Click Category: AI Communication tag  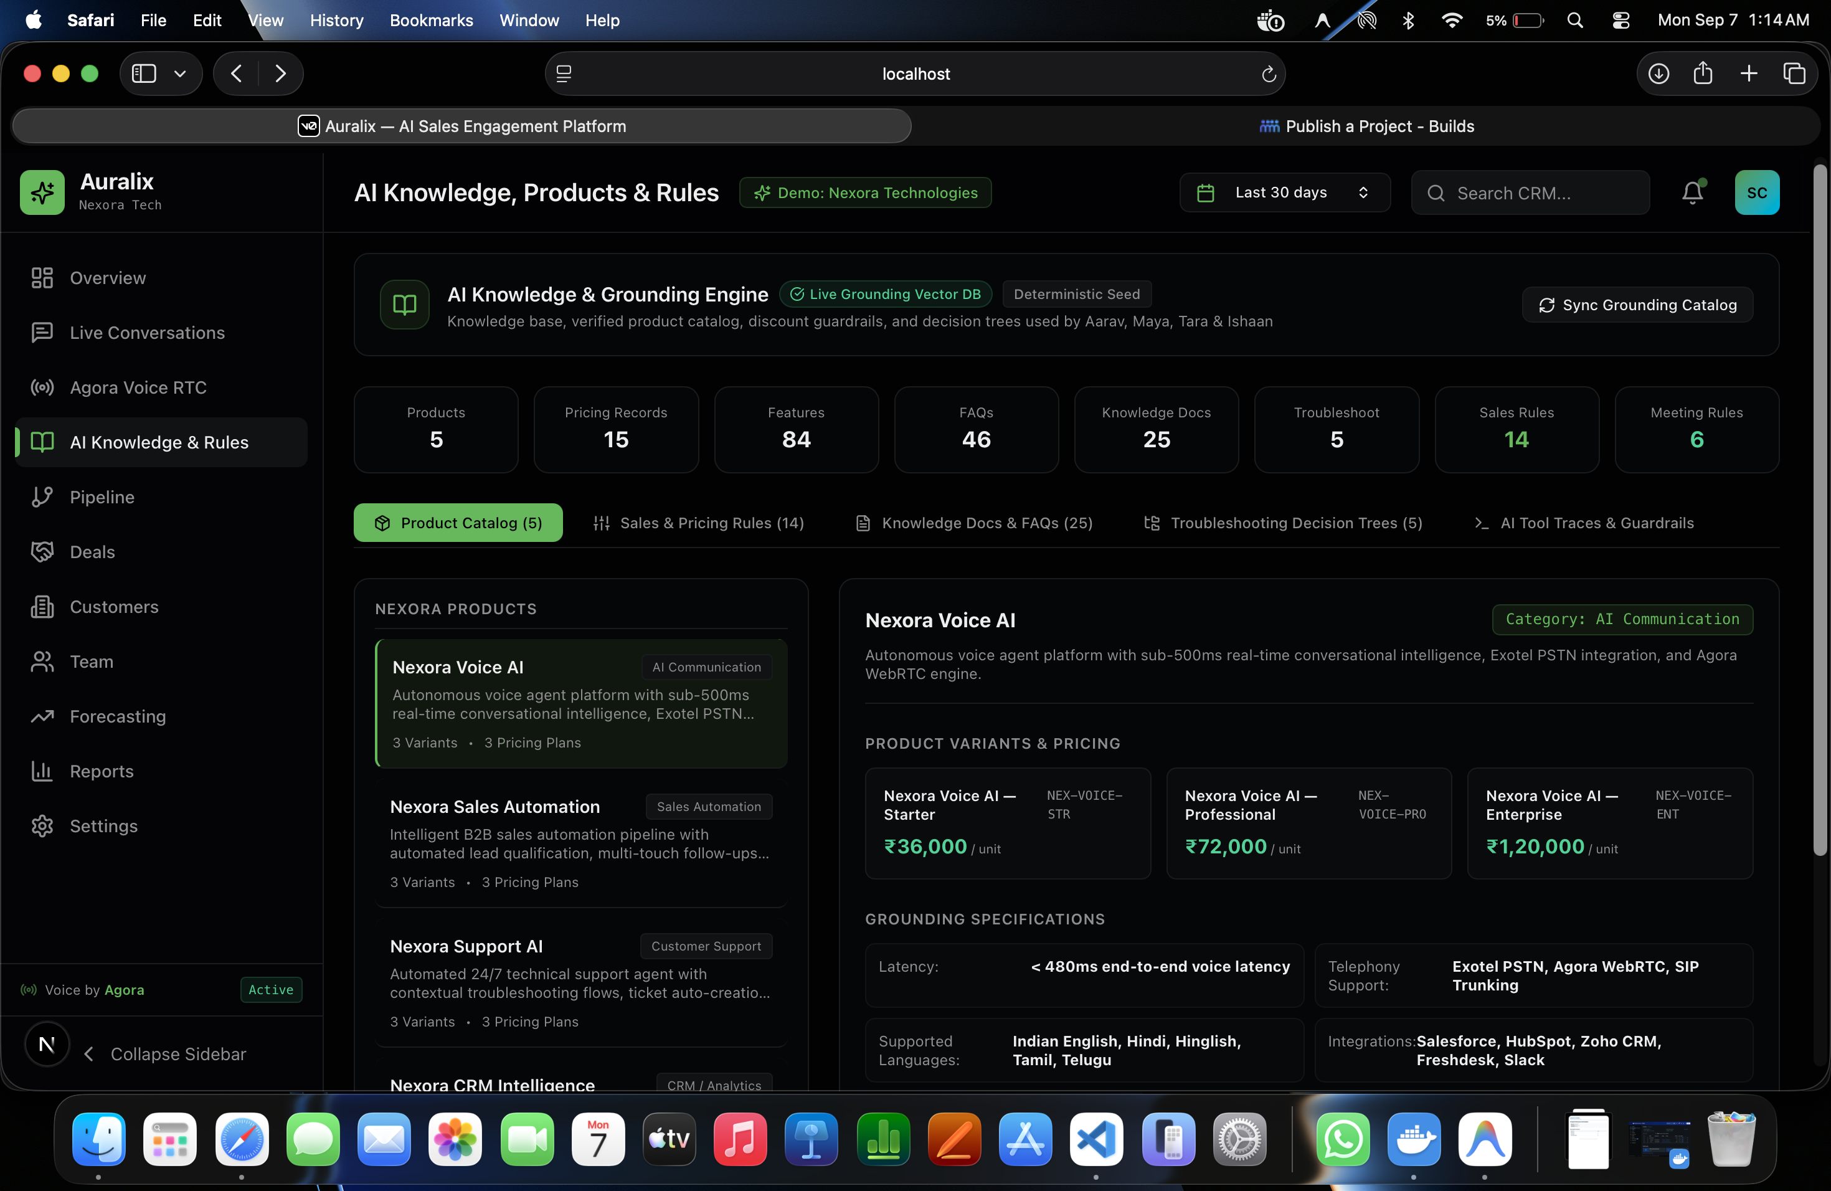click(x=1622, y=619)
